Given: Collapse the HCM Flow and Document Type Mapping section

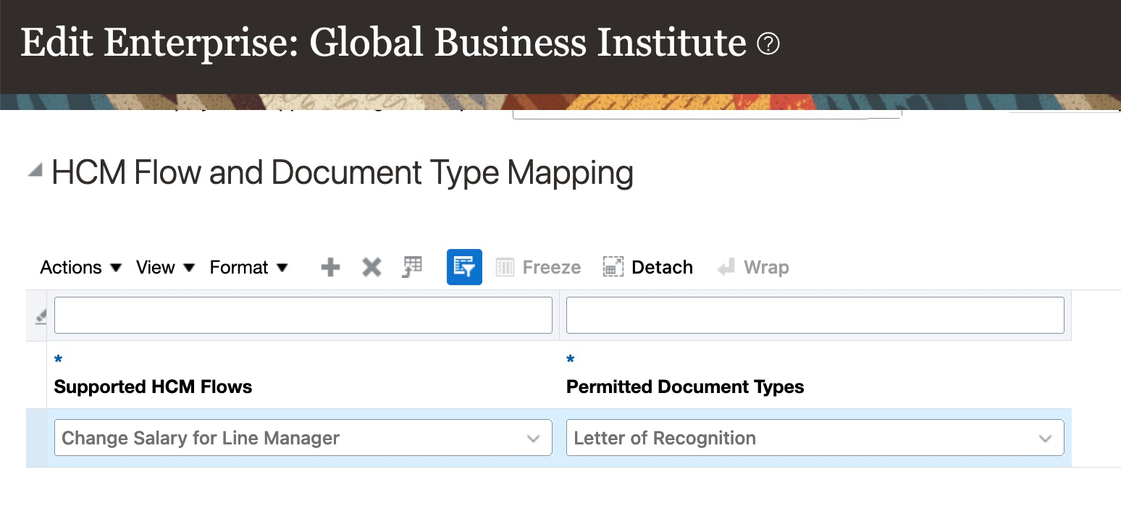Looking at the screenshot, I should [34, 171].
